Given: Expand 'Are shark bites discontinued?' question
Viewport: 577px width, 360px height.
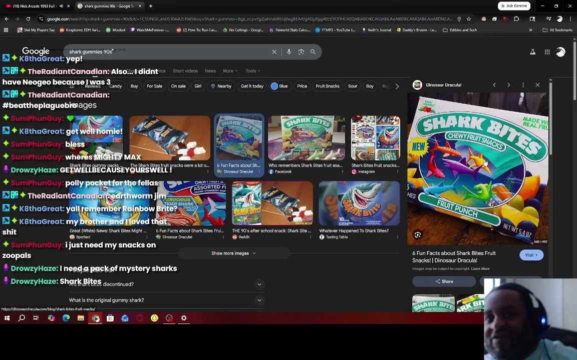Looking at the screenshot, I should pyautogui.click(x=167, y=284).
